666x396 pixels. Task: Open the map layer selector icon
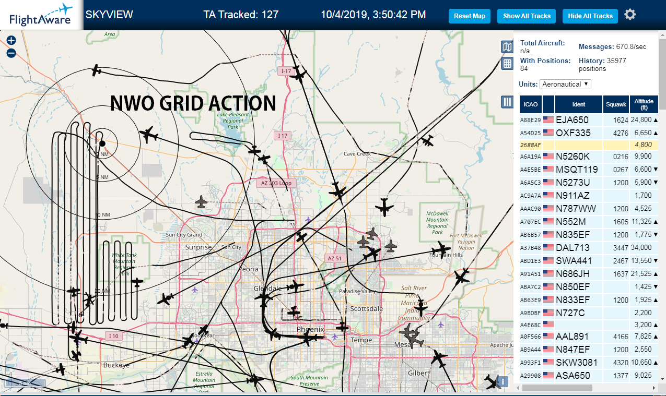click(507, 47)
